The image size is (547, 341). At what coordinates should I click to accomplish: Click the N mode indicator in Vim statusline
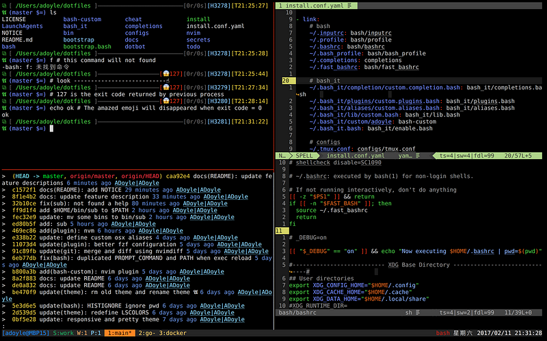pos(282,156)
